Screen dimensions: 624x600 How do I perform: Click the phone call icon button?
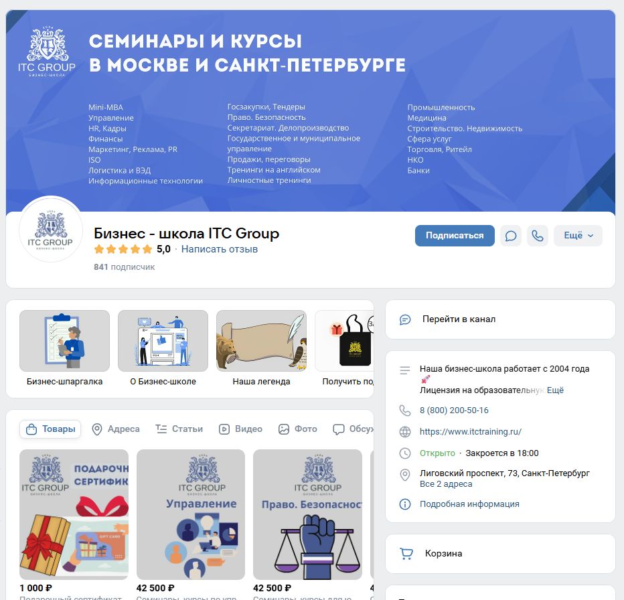pos(537,236)
